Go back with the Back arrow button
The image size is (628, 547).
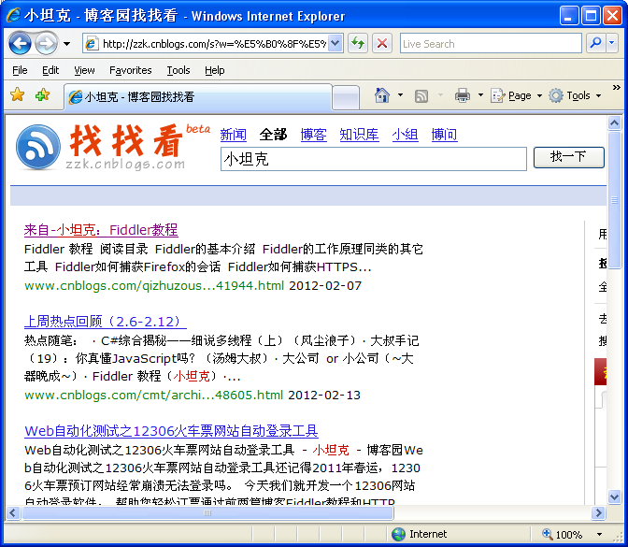click(20, 43)
